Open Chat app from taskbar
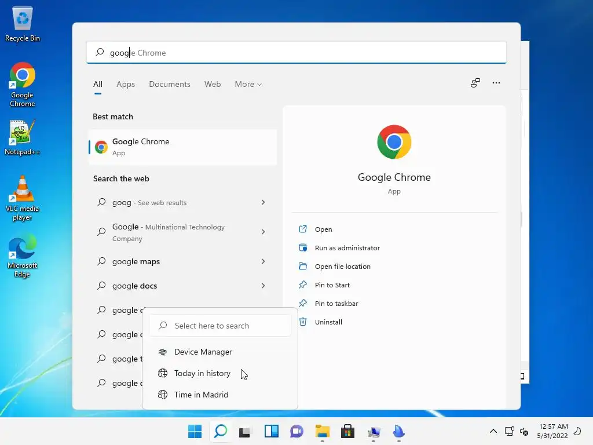 [297, 431]
